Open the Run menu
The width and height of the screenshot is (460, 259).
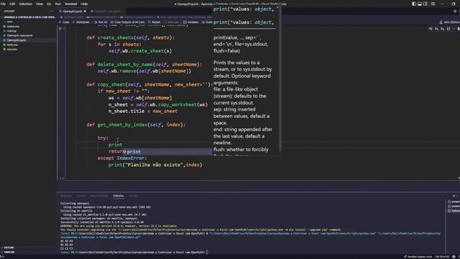[x=58, y=4]
